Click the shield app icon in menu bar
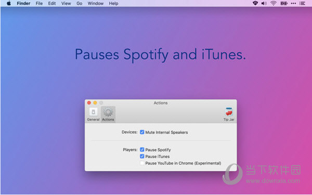Viewport: 312px width, 195px height. pos(255,3)
